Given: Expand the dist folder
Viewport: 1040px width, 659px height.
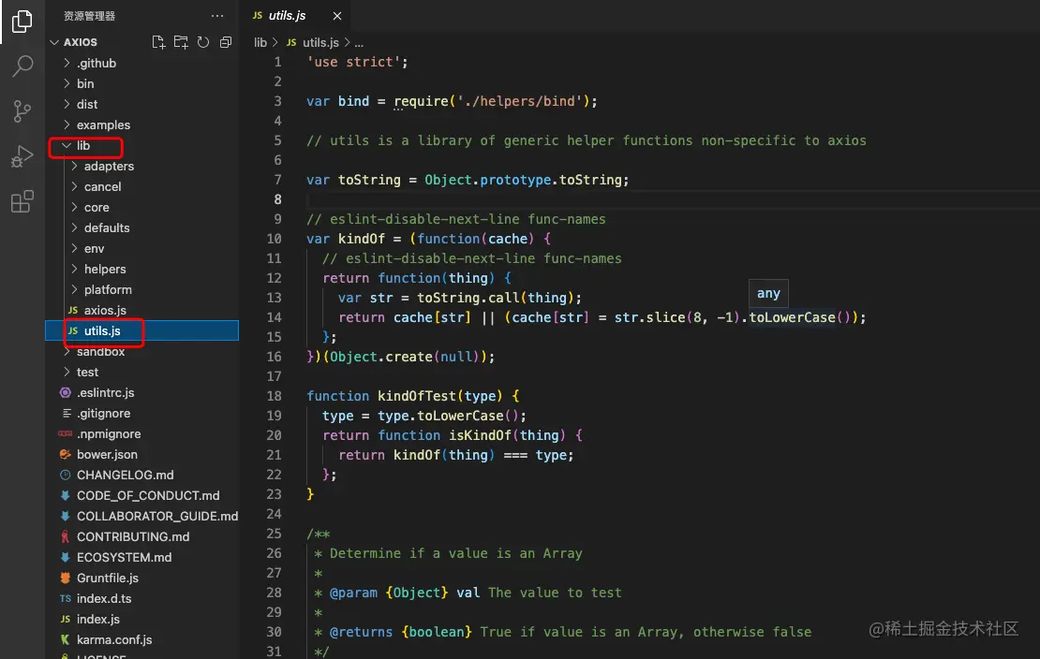Looking at the screenshot, I should [x=141, y=104].
